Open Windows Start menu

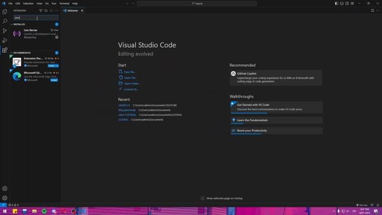(x=5, y=211)
